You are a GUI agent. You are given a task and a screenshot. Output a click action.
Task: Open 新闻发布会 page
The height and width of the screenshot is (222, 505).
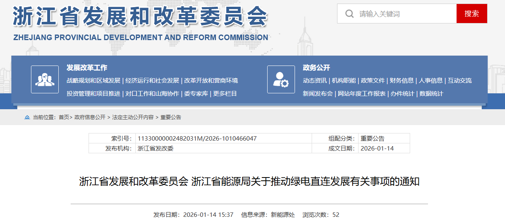(318, 94)
